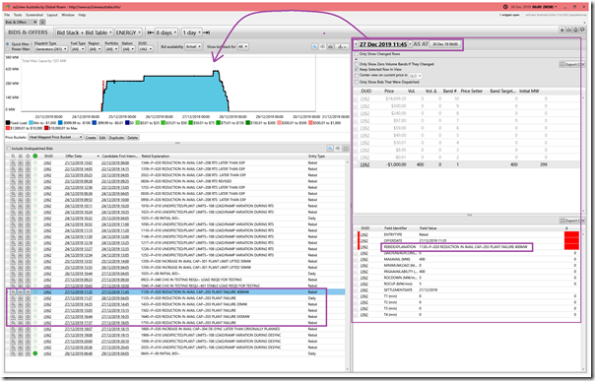Viewport: 595px width, 381px height.
Task: Jump to start with the arrow before 8 days
Action: (x=151, y=32)
